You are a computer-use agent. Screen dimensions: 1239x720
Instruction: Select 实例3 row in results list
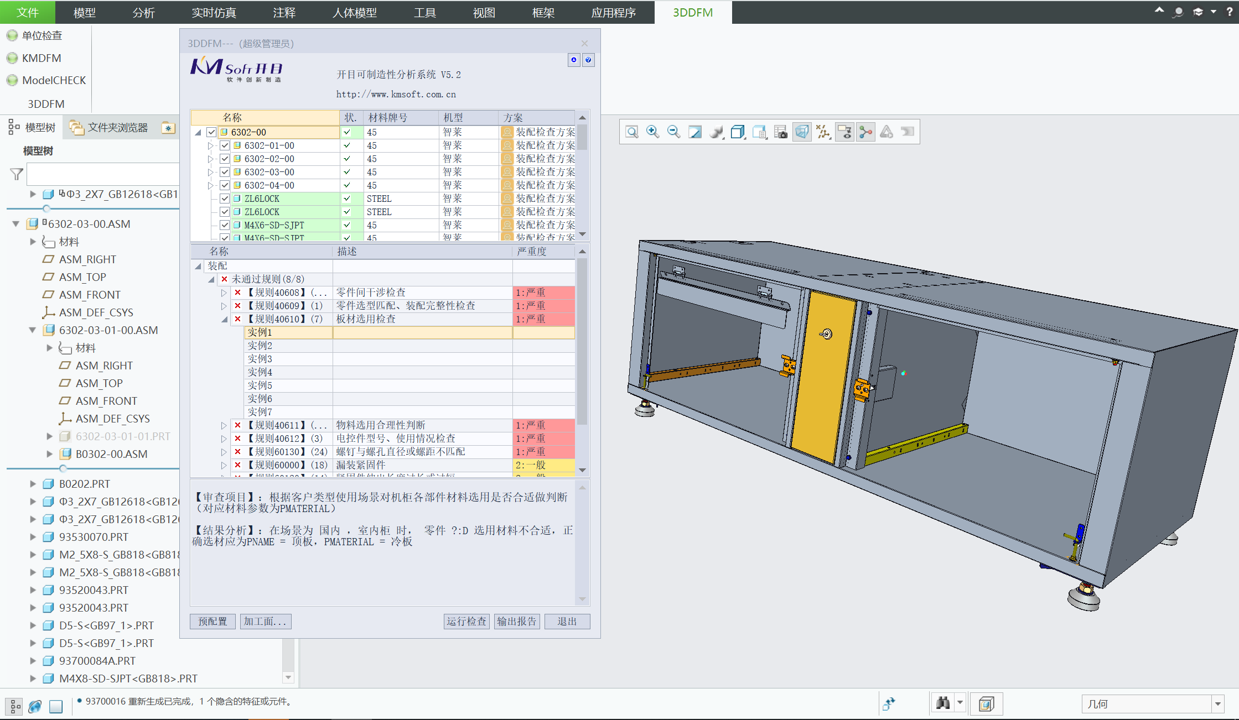(260, 359)
